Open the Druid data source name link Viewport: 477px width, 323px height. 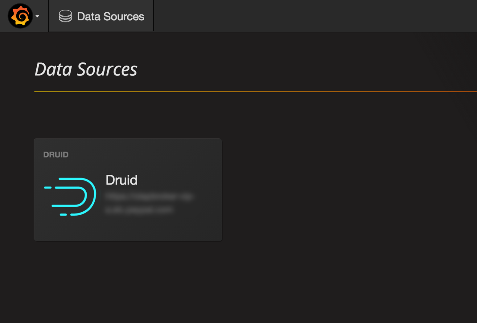tap(121, 180)
